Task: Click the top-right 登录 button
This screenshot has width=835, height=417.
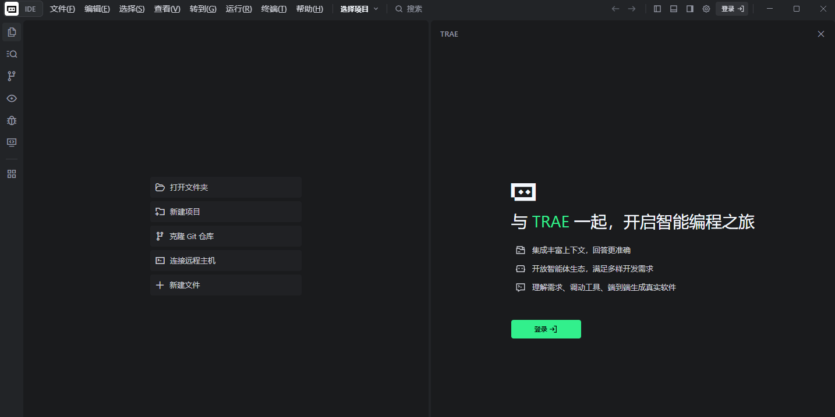Action: [732, 9]
